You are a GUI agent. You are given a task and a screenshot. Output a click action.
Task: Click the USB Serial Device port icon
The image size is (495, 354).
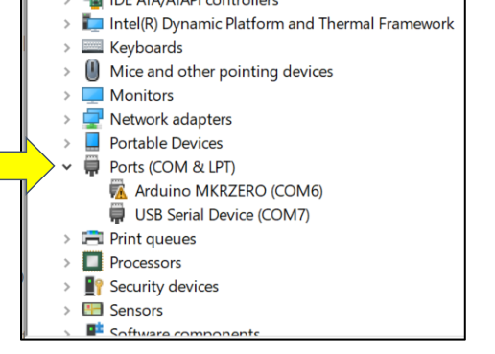(x=117, y=213)
